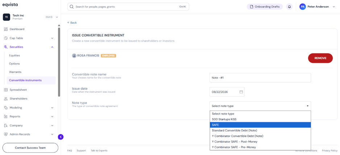This screenshot has width=340, height=155.
Task: Open Equities under Securities
Action: (x=14, y=56)
